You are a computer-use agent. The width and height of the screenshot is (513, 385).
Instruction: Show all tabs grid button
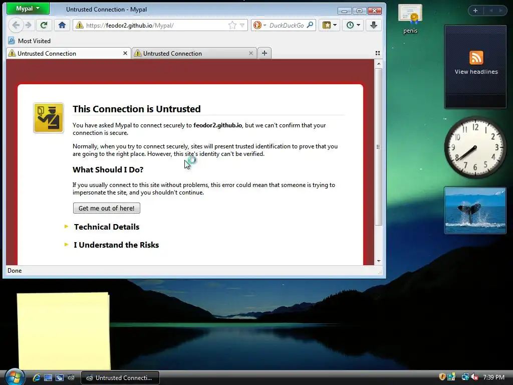coord(378,53)
